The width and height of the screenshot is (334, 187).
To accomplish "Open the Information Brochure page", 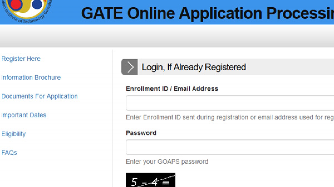I will (31, 77).
